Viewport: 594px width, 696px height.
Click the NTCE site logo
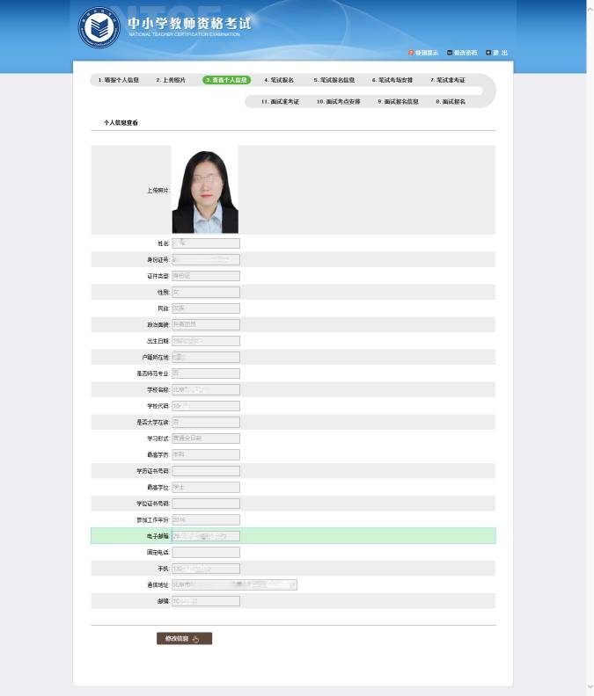(99, 27)
